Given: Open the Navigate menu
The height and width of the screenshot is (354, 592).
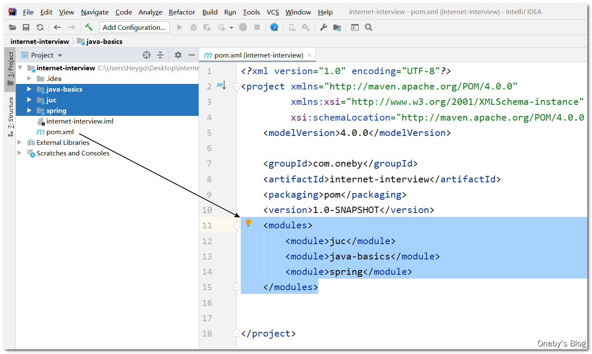Looking at the screenshot, I should click(95, 12).
